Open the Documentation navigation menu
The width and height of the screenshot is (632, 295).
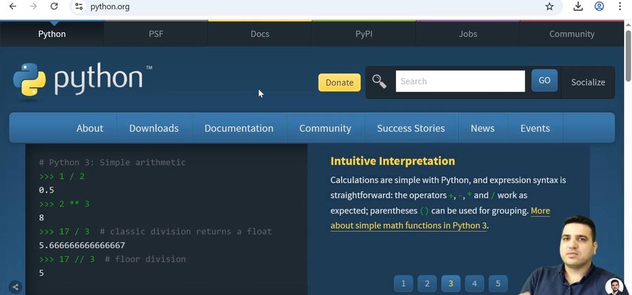pyautogui.click(x=239, y=128)
